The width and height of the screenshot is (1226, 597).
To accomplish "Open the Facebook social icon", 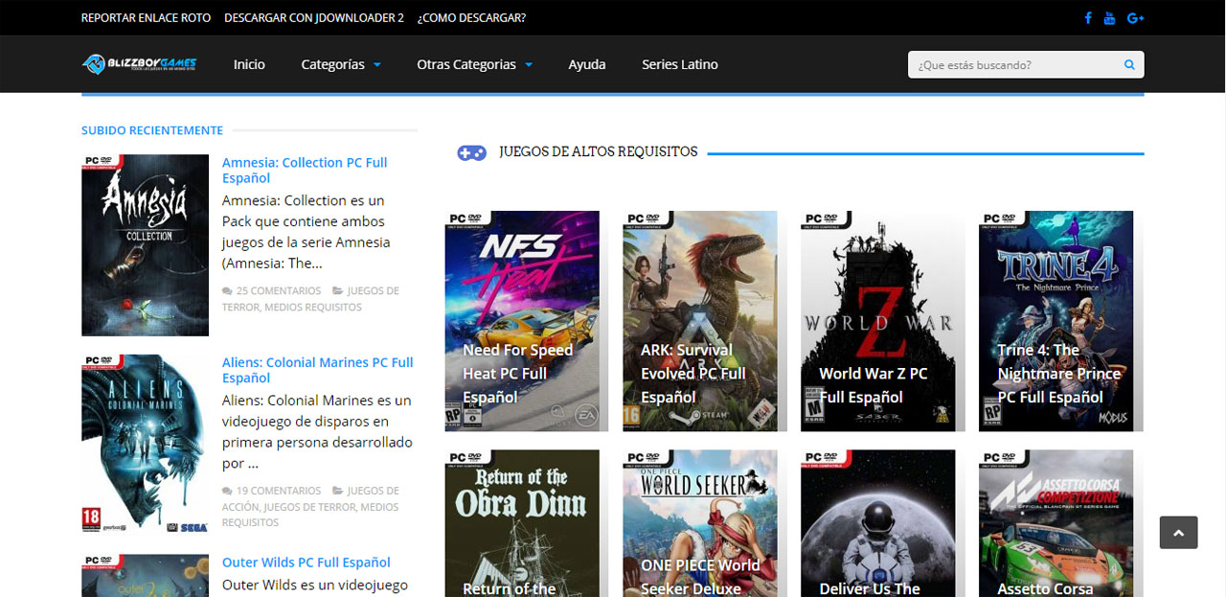I will [x=1088, y=18].
